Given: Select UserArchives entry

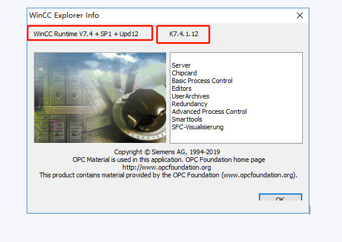Looking at the screenshot, I should coord(191,96).
